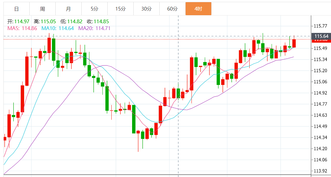Switch to the 日 (daily) chart tab
The width and height of the screenshot is (331, 177).
tap(16, 9)
